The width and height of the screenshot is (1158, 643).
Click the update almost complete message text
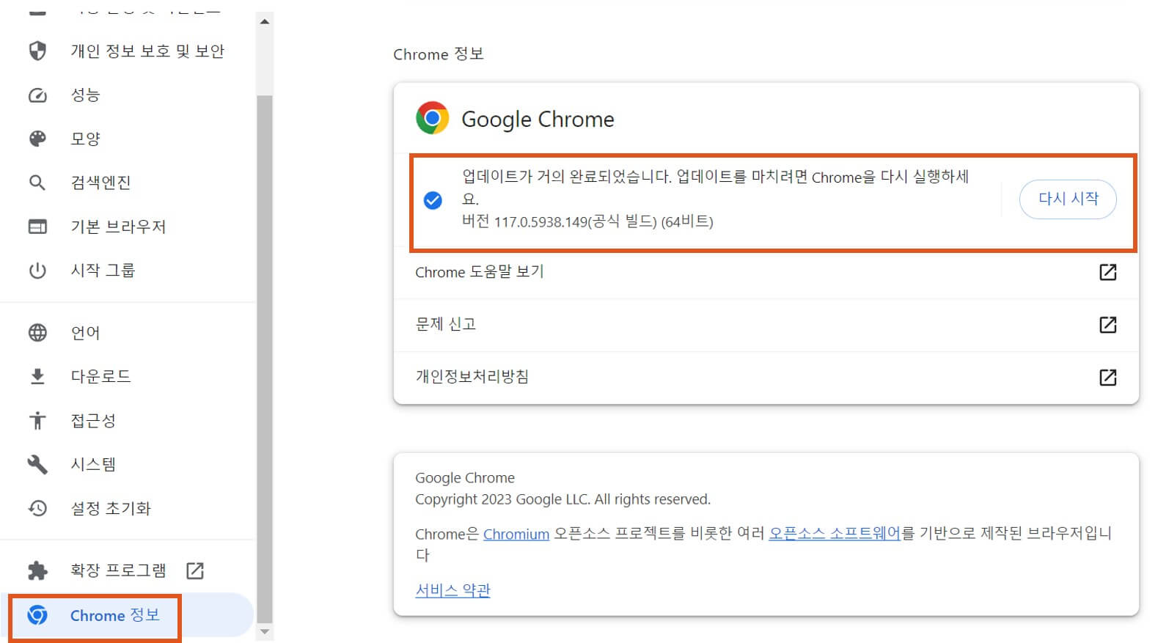(x=715, y=187)
